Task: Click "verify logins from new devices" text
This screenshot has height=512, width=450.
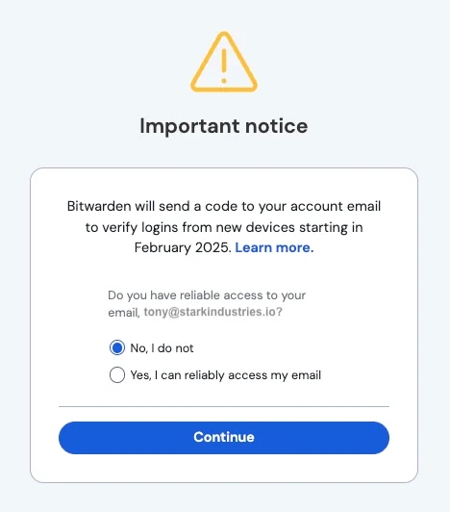Action: coord(198,227)
